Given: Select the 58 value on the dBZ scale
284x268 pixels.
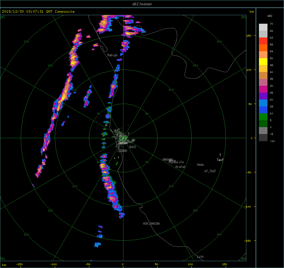Looking at the screenshot, I should 271,44.
